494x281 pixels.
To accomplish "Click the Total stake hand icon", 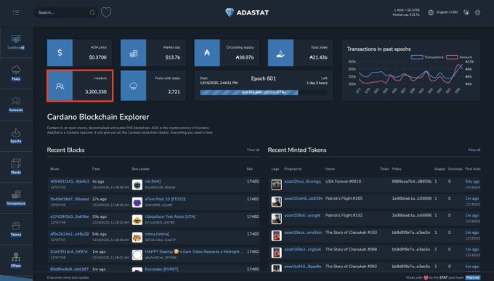I will click(280, 52).
